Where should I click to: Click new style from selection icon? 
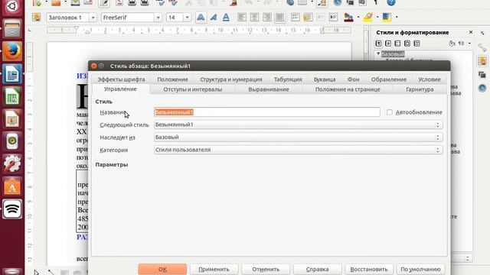(461, 44)
